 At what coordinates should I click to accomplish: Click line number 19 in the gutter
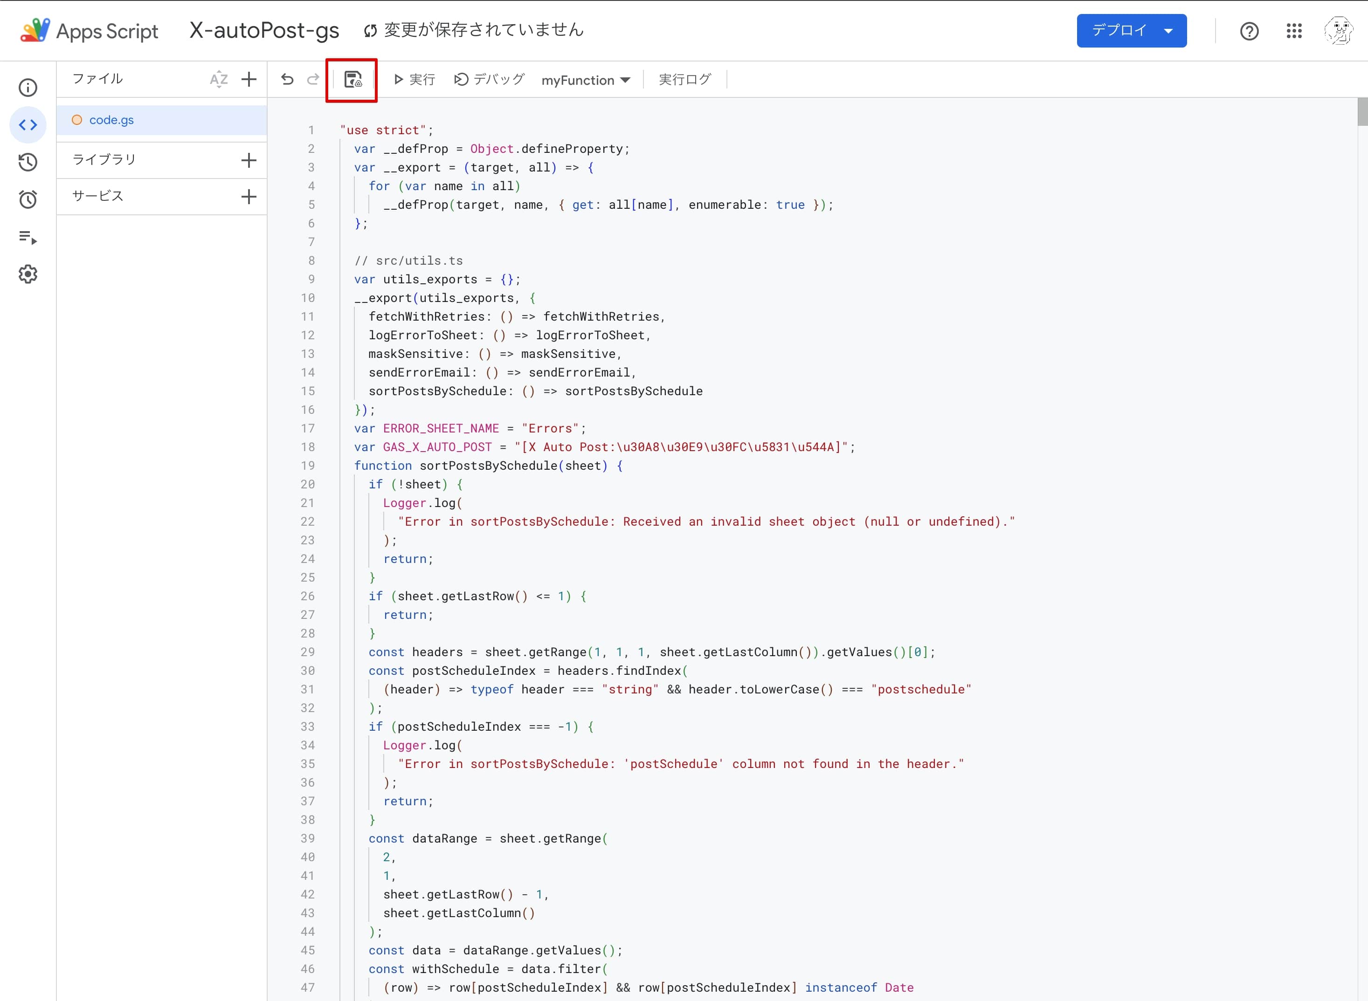coord(308,466)
